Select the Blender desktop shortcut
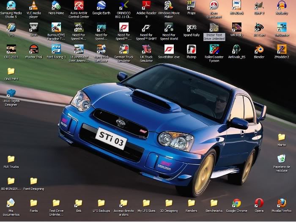The image size is (296, 222). [259, 49]
